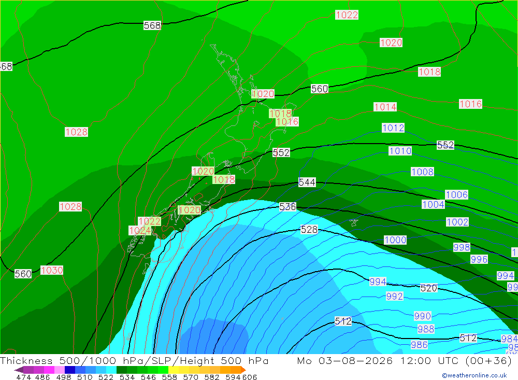Select the 544 height contour label
Viewport: 518px width, 380px height.
pyautogui.click(x=307, y=182)
